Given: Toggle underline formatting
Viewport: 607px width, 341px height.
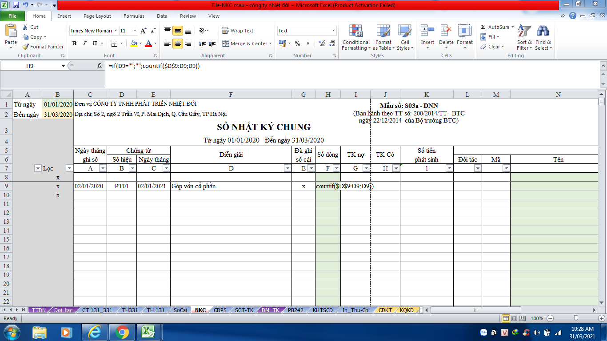Looking at the screenshot, I should [95, 44].
